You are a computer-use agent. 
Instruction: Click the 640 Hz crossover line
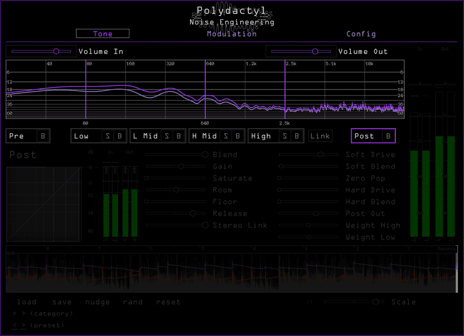[205, 90]
